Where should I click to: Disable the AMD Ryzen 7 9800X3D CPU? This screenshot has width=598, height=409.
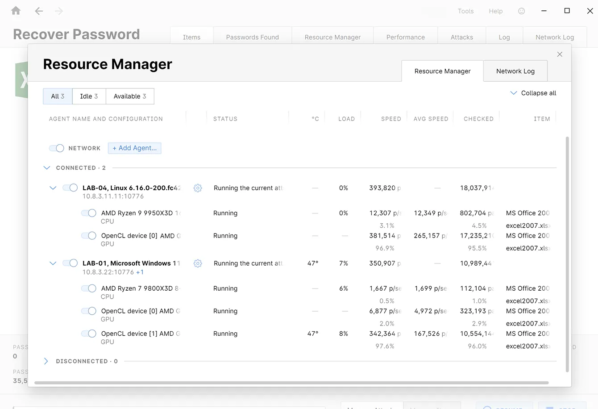pos(89,288)
